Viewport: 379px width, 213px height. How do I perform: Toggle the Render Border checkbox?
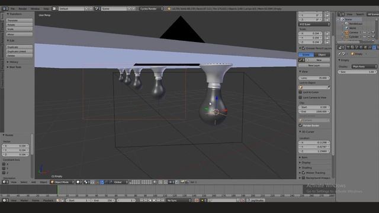300,125
